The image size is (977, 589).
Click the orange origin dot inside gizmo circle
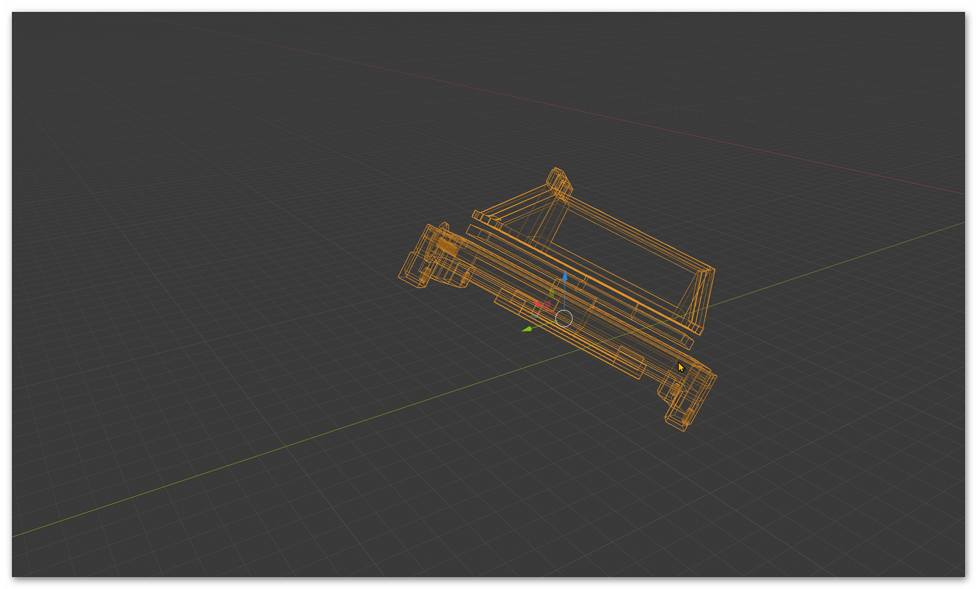click(x=564, y=318)
